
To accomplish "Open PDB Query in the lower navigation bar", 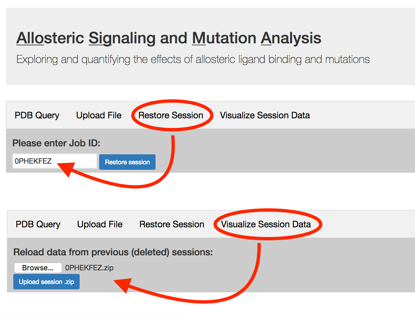I will point(38,224).
